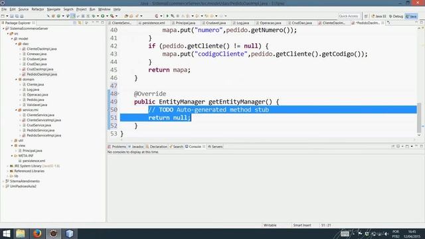Open the Refactor menu
The height and width of the screenshot is (239, 425).
click(x=38, y=9)
